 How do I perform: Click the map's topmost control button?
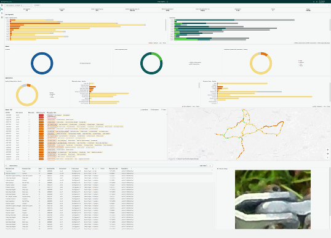coord(328,149)
